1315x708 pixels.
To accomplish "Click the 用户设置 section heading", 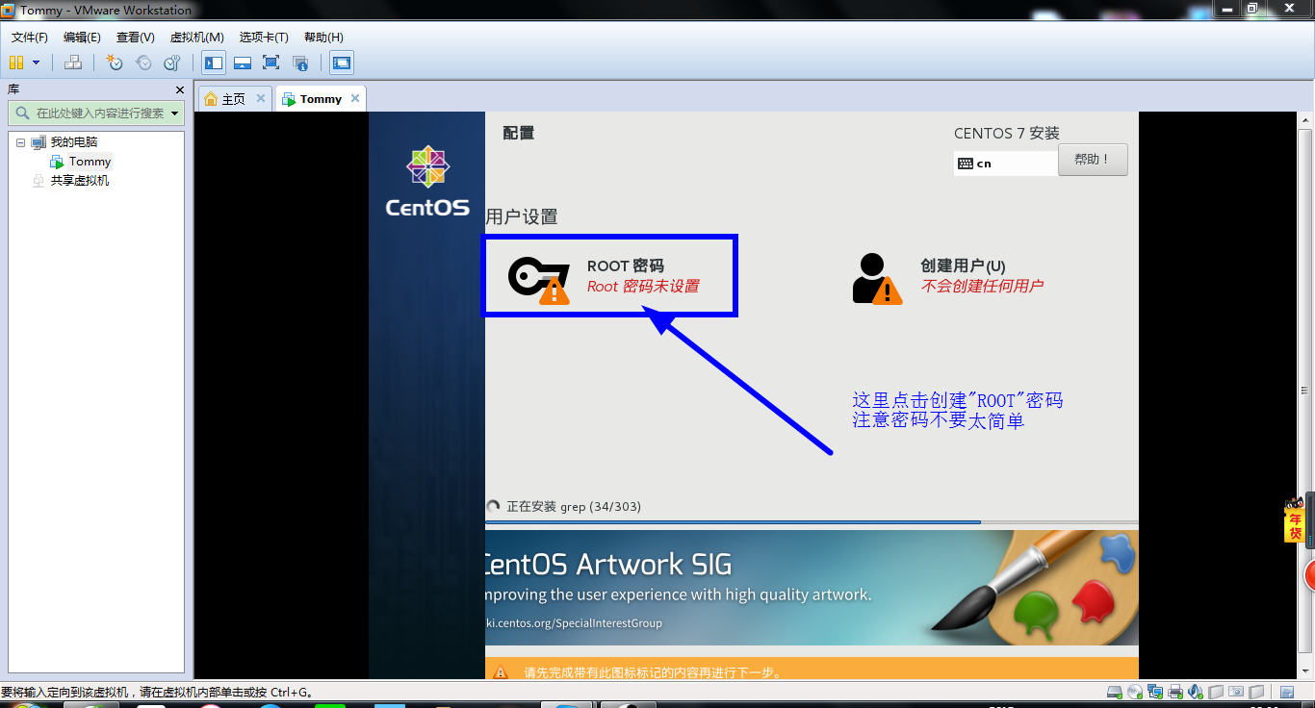I will coord(522,216).
